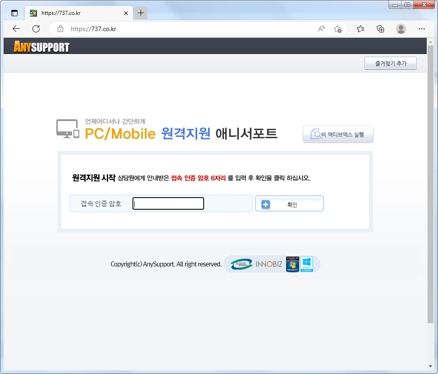This screenshot has width=438, height=374.
Task: Open a new tab with the plus button
Action: coord(141,13)
